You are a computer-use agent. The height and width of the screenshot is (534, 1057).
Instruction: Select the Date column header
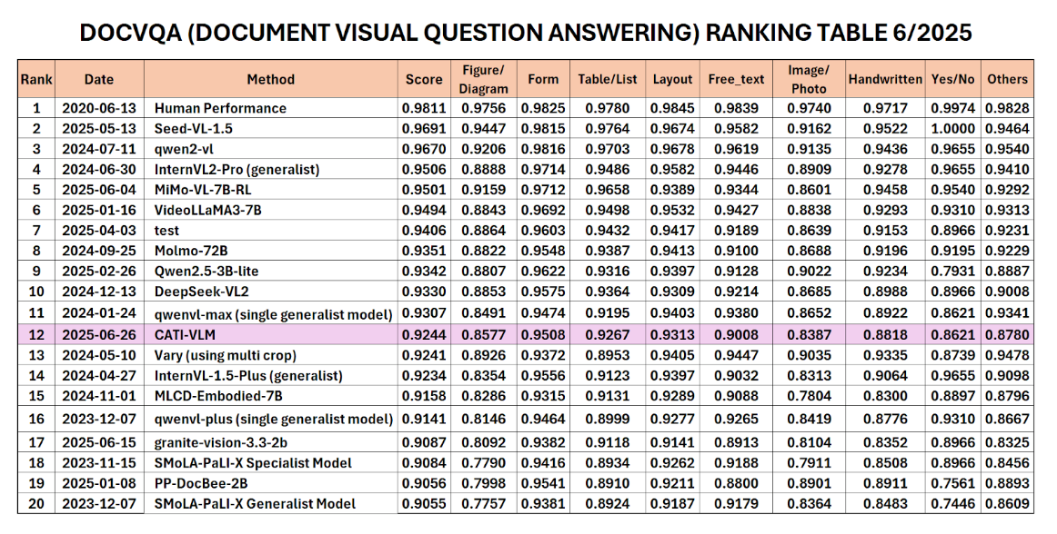click(x=99, y=79)
